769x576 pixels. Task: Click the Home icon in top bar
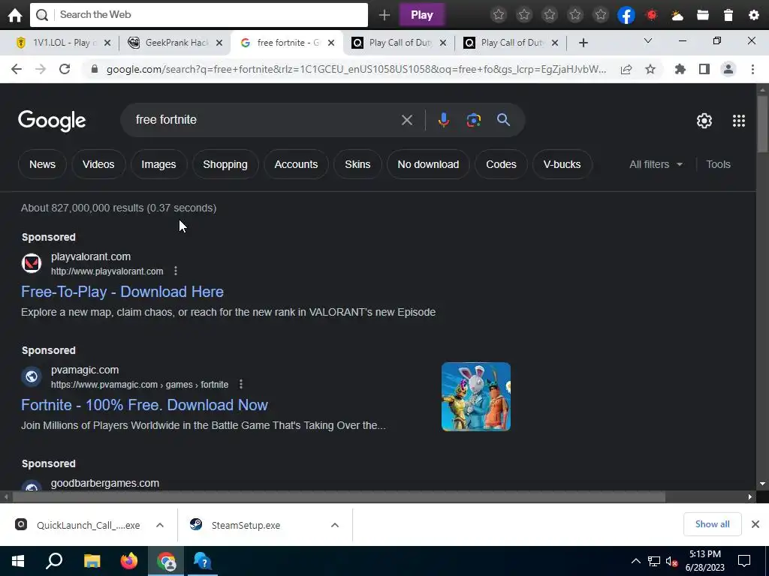coord(15,15)
